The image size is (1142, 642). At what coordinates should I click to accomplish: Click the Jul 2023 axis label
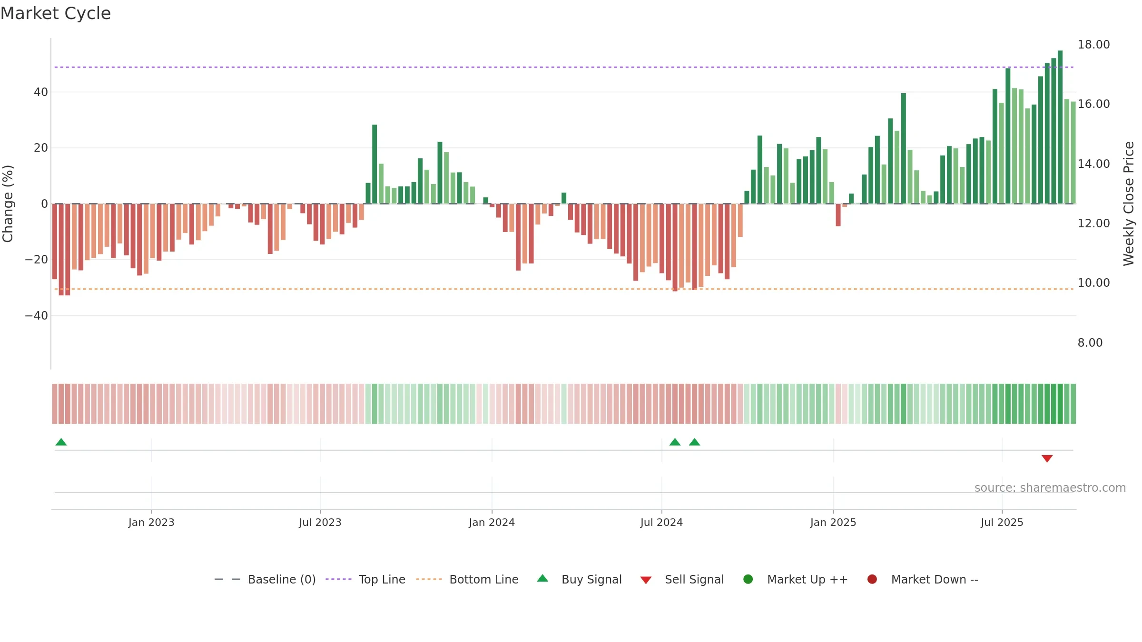(320, 523)
